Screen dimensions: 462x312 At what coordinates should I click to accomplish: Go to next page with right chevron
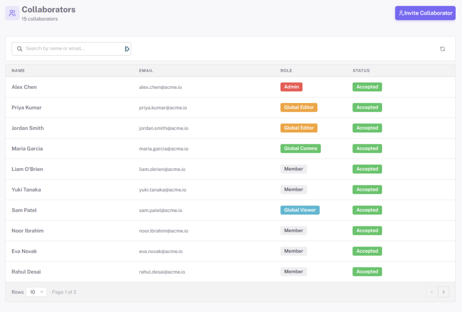point(444,292)
